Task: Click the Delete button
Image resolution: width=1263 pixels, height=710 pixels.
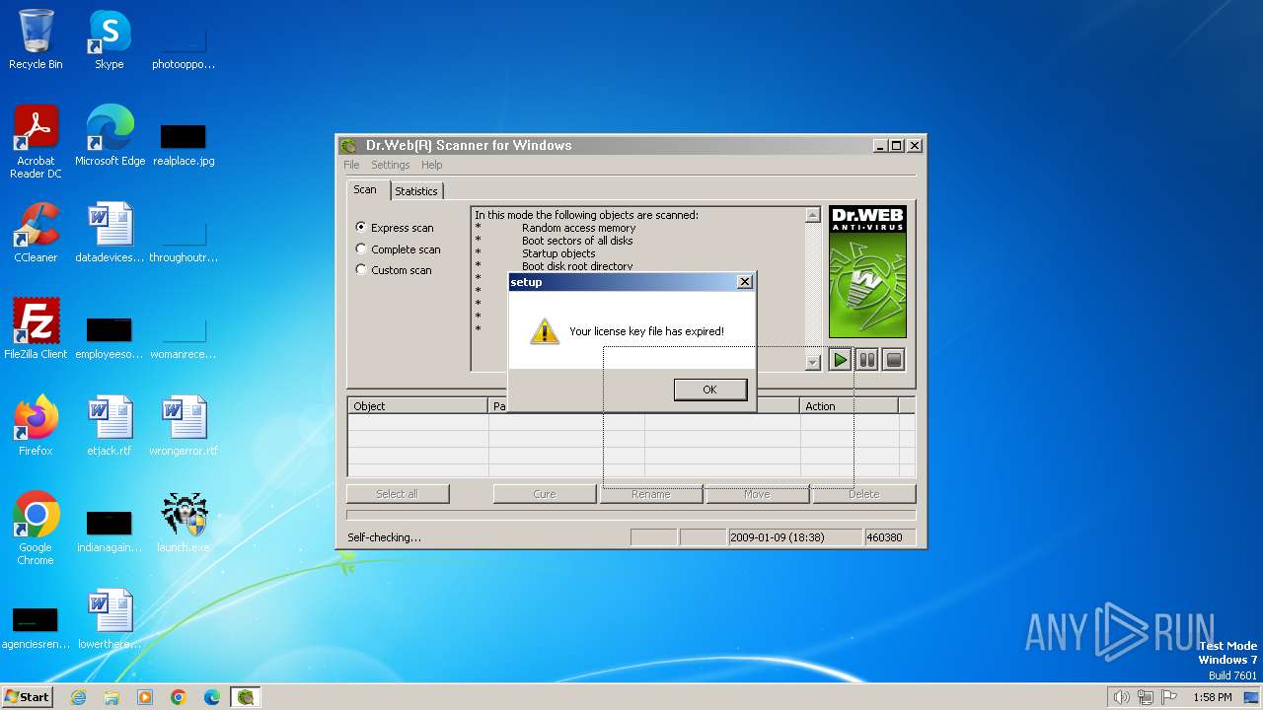Action: [864, 494]
